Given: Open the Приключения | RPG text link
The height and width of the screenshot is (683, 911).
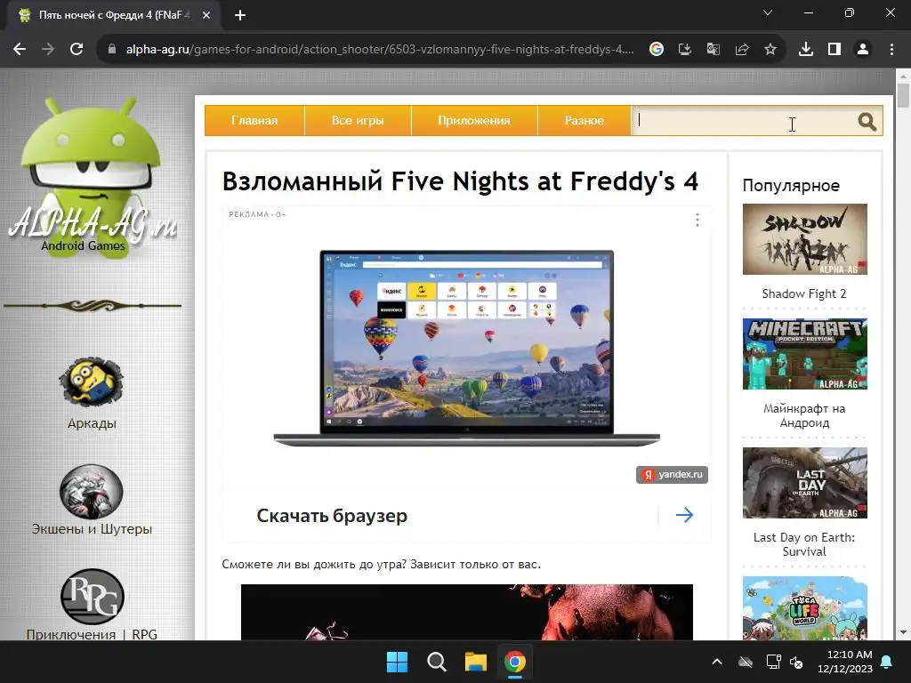Looking at the screenshot, I should tap(92, 634).
